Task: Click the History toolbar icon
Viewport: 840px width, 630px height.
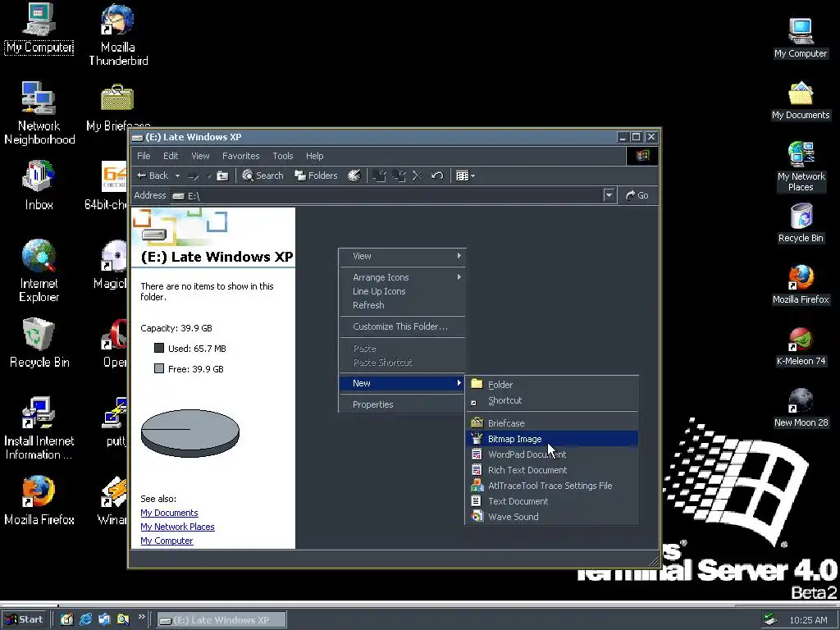Action: (354, 176)
